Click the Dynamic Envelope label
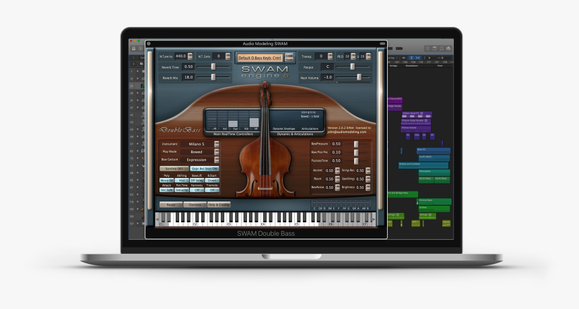This screenshot has width=579, height=309. point(283,129)
